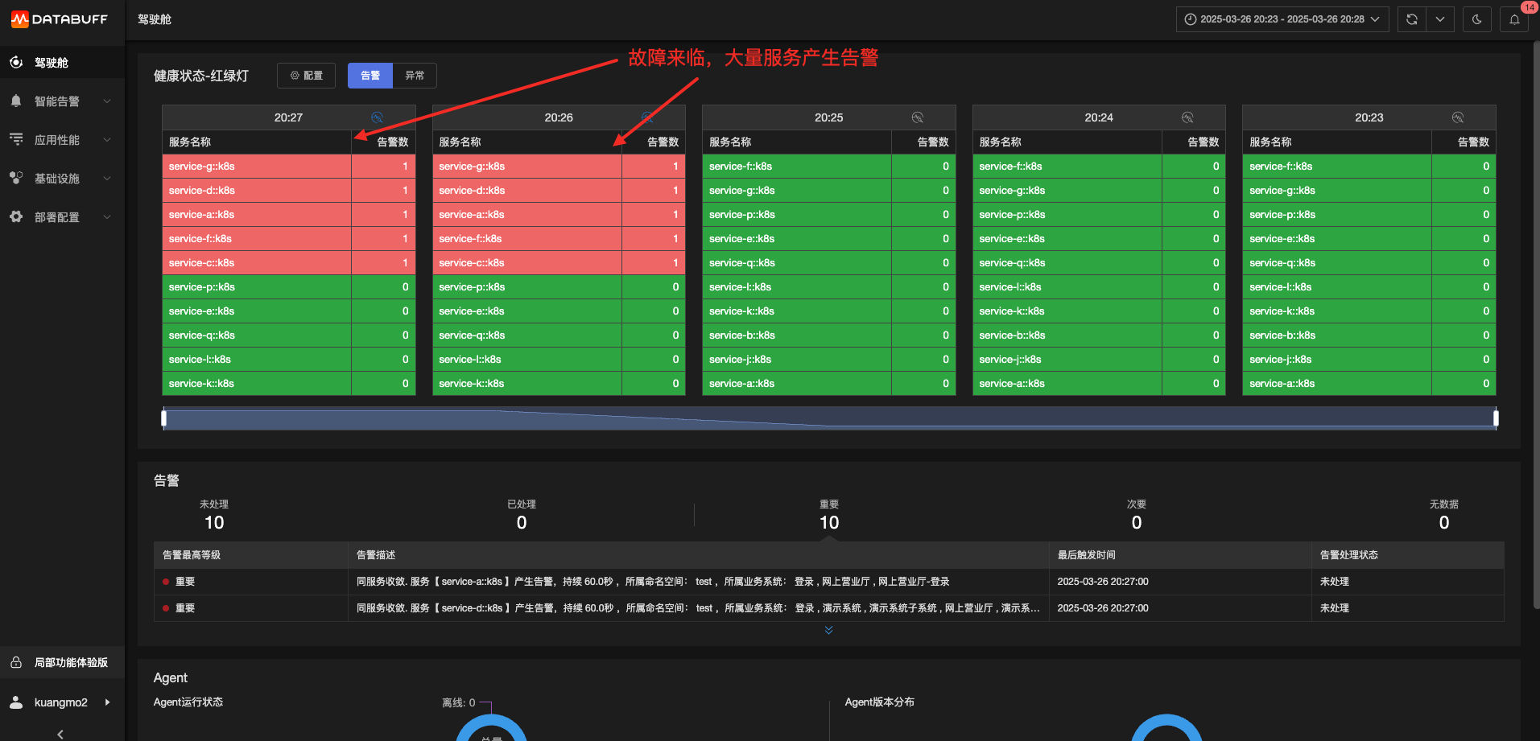Viewport: 1540px width, 741px height.
Task: Click service-c::k8s red row in 20:26 column
Action: [559, 262]
